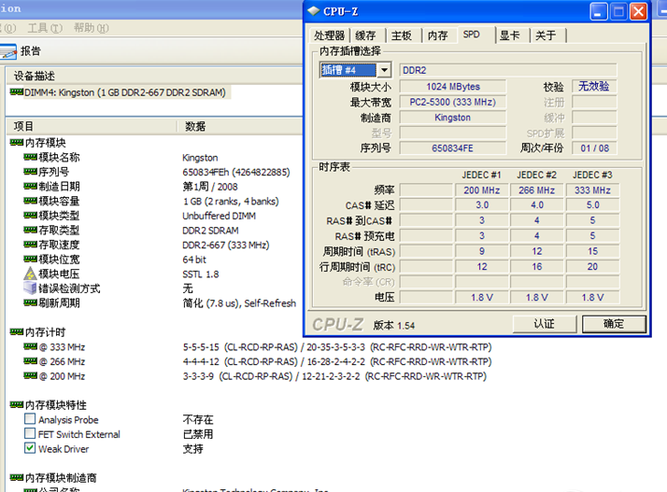Open the 显卡 tab in CPU-Z
This screenshot has height=492, width=667.
click(x=510, y=35)
